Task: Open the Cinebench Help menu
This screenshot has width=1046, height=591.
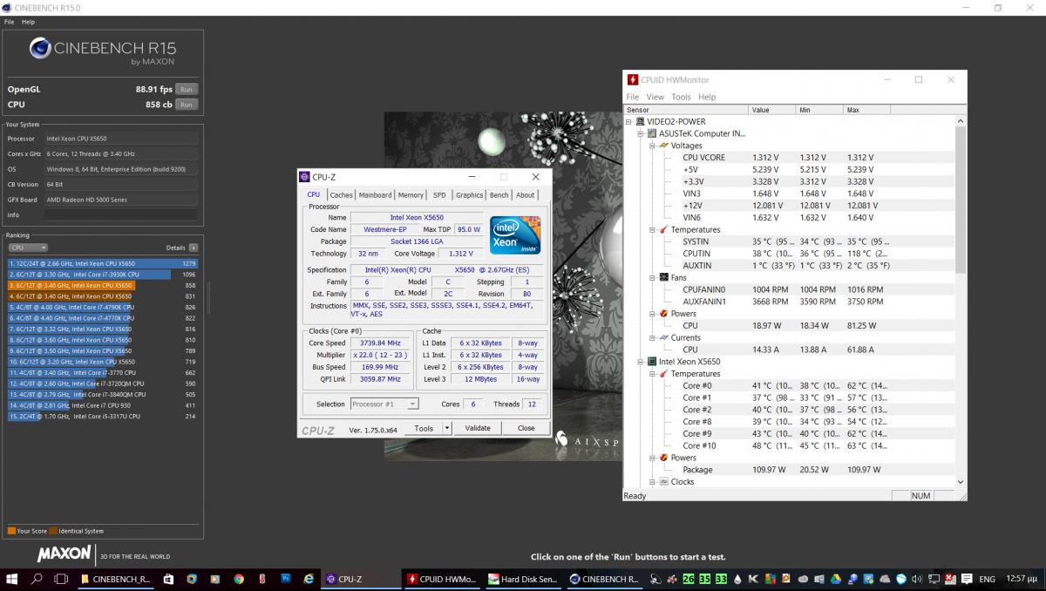Action: click(x=29, y=22)
